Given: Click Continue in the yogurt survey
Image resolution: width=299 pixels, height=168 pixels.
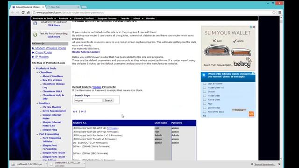Looking at the screenshot, I should coord(239,110).
